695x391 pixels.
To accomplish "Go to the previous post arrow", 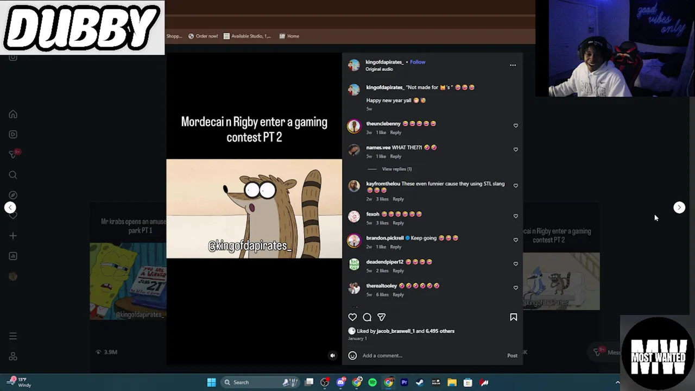I will coord(10,207).
